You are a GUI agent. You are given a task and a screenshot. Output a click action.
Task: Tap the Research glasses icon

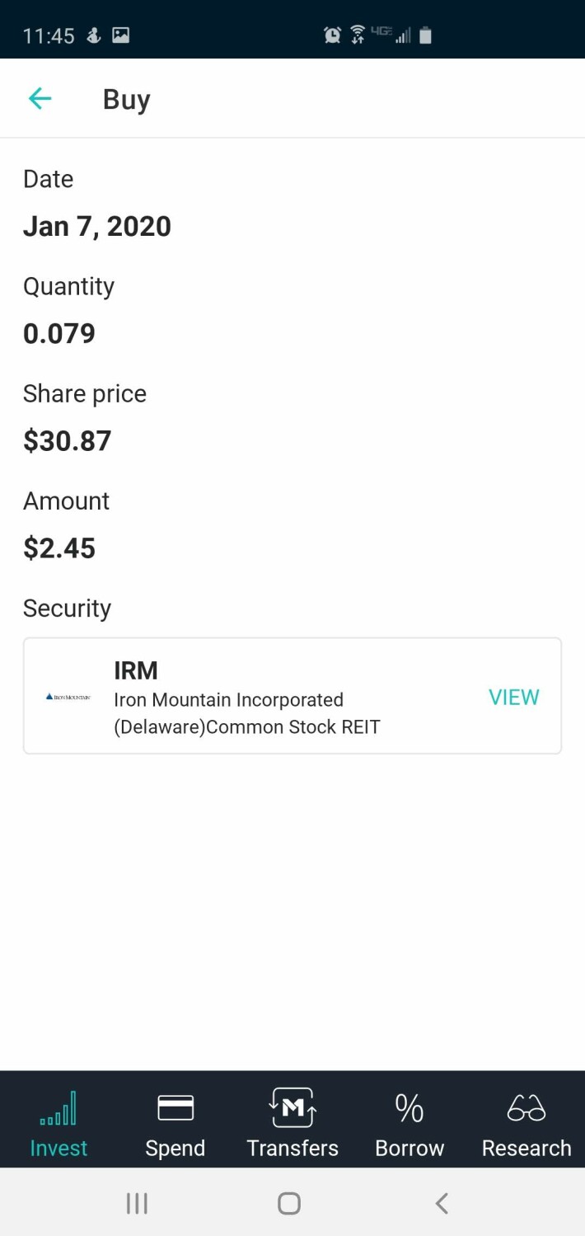(526, 1108)
